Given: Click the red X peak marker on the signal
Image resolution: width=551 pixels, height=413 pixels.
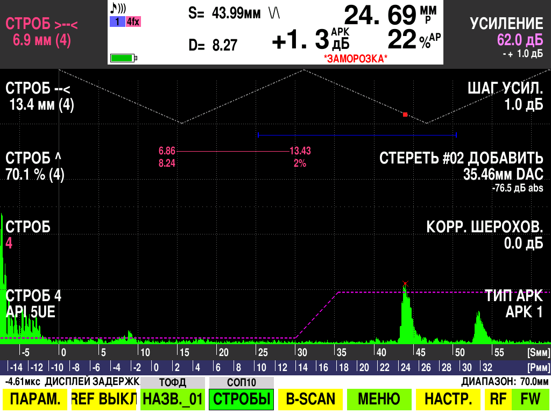Looking at the screenshot, I should 405,283.
